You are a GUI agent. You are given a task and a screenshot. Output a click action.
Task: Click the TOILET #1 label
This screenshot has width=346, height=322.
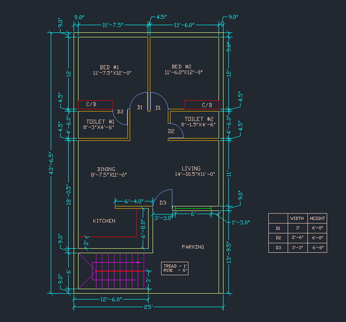tap(100, 122)
